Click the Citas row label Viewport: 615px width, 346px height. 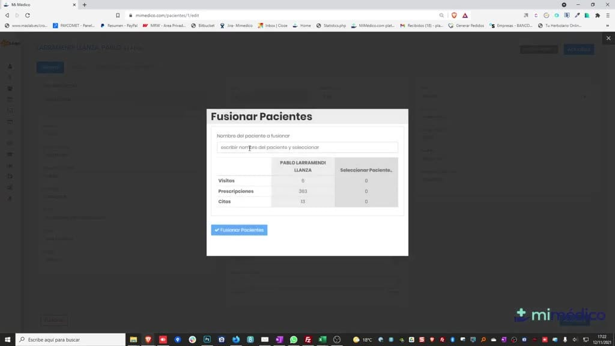click(225, 201)
